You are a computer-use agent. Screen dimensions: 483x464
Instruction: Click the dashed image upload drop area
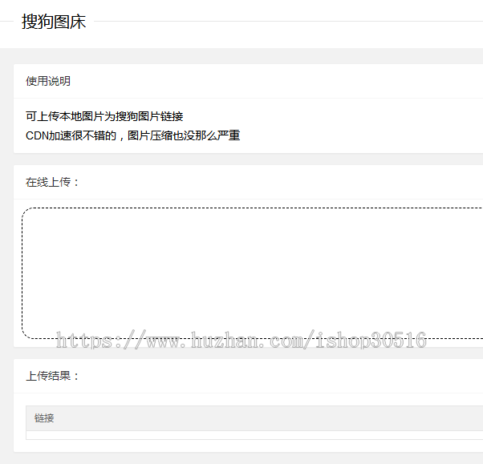[x=252, y=273]
